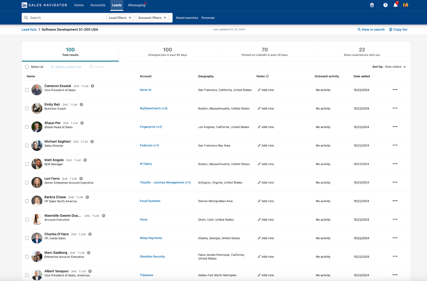The image size is (427, 281).
Task: Click saved checkmark icon beside Matt Angelo
Action: point(85,160)
